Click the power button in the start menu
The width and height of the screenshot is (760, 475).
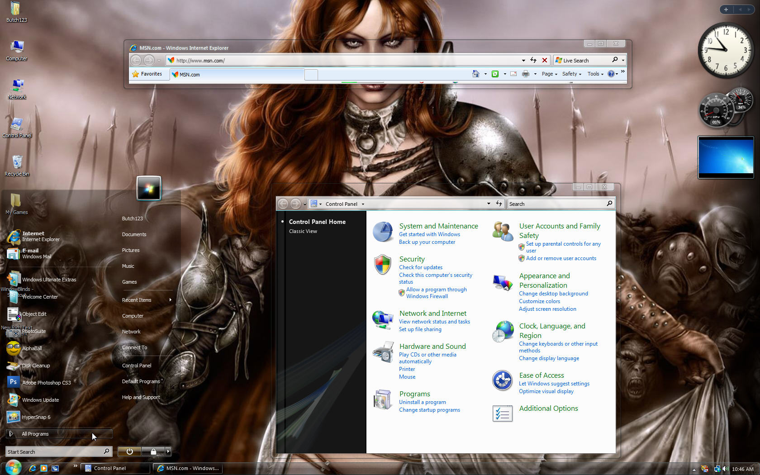[130, 451]
